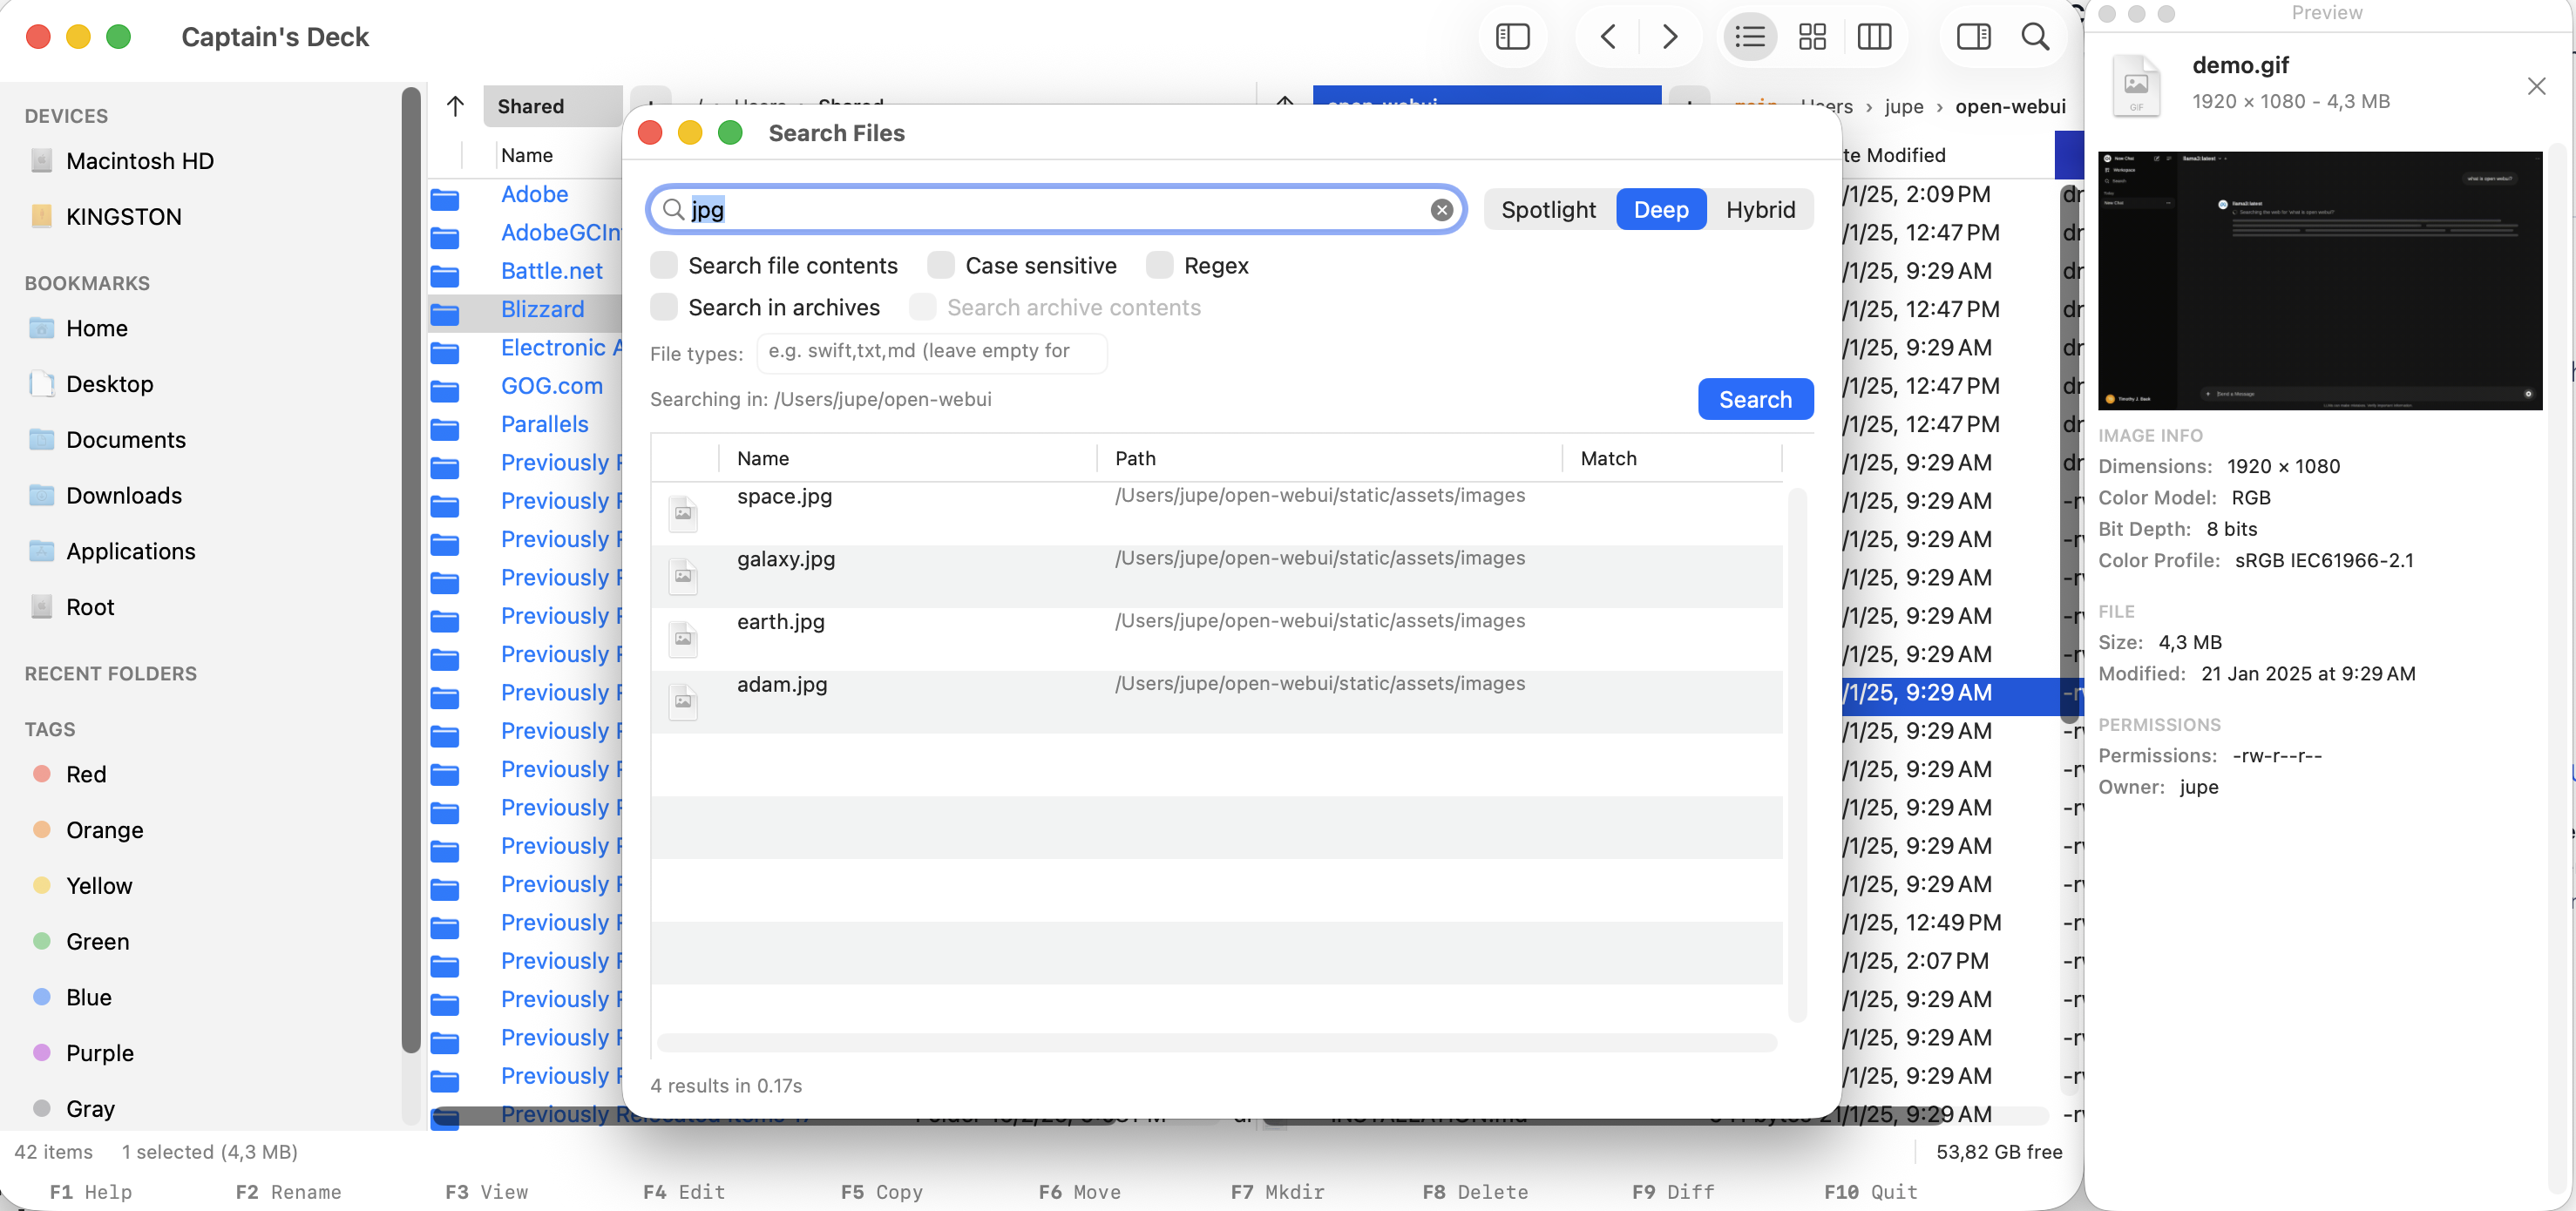
Task: Navigate back with the left arrow icon
Action: tap(1607, 37)
